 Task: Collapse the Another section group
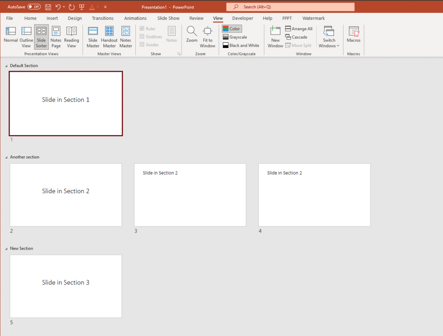coord(6,157)
